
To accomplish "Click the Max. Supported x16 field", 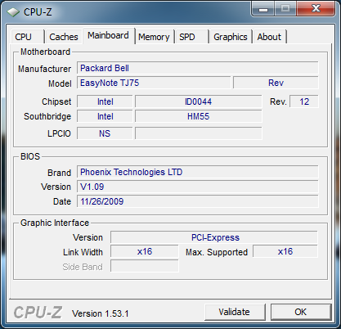I will (285, 251).
